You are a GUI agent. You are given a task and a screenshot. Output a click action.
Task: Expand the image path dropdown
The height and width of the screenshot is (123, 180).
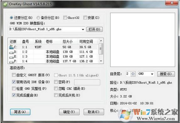click(83, 29)
